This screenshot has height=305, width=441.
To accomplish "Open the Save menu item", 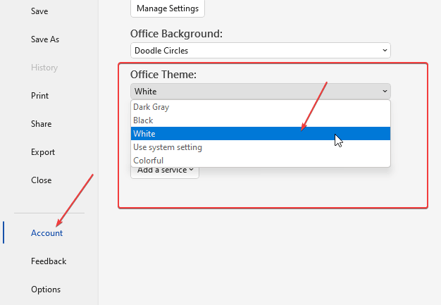I will coord(39,11).
